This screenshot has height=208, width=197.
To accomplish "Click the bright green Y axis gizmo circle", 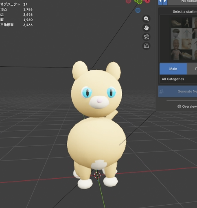I will [139, 2].
